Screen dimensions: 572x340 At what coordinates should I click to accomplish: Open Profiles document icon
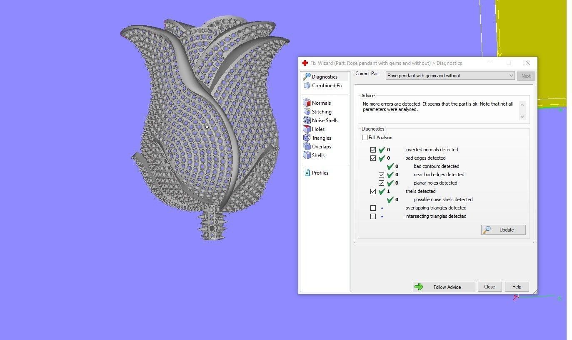pyautogui.click(x=307, y=172)
